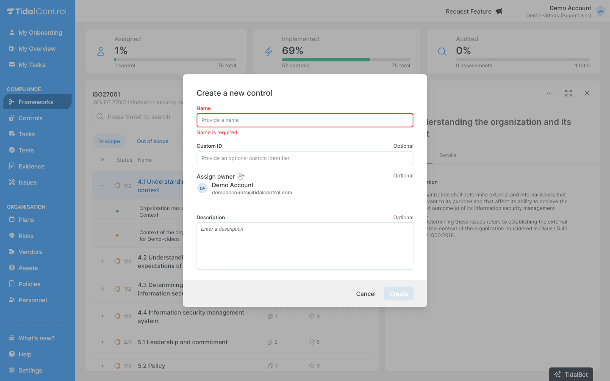Switch to the Details tab
Screen dimensions: 610x381
tap(448, 155)
